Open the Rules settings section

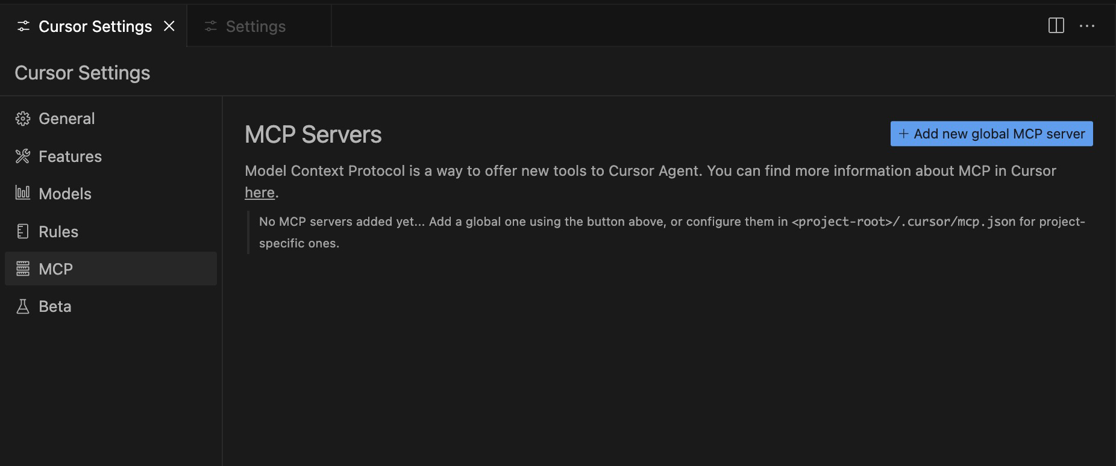pyautogui.click(x=111, y=232)
